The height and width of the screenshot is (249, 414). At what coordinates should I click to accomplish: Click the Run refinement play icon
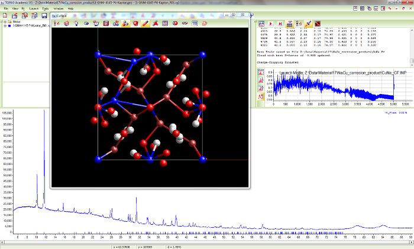click(270, 24)
